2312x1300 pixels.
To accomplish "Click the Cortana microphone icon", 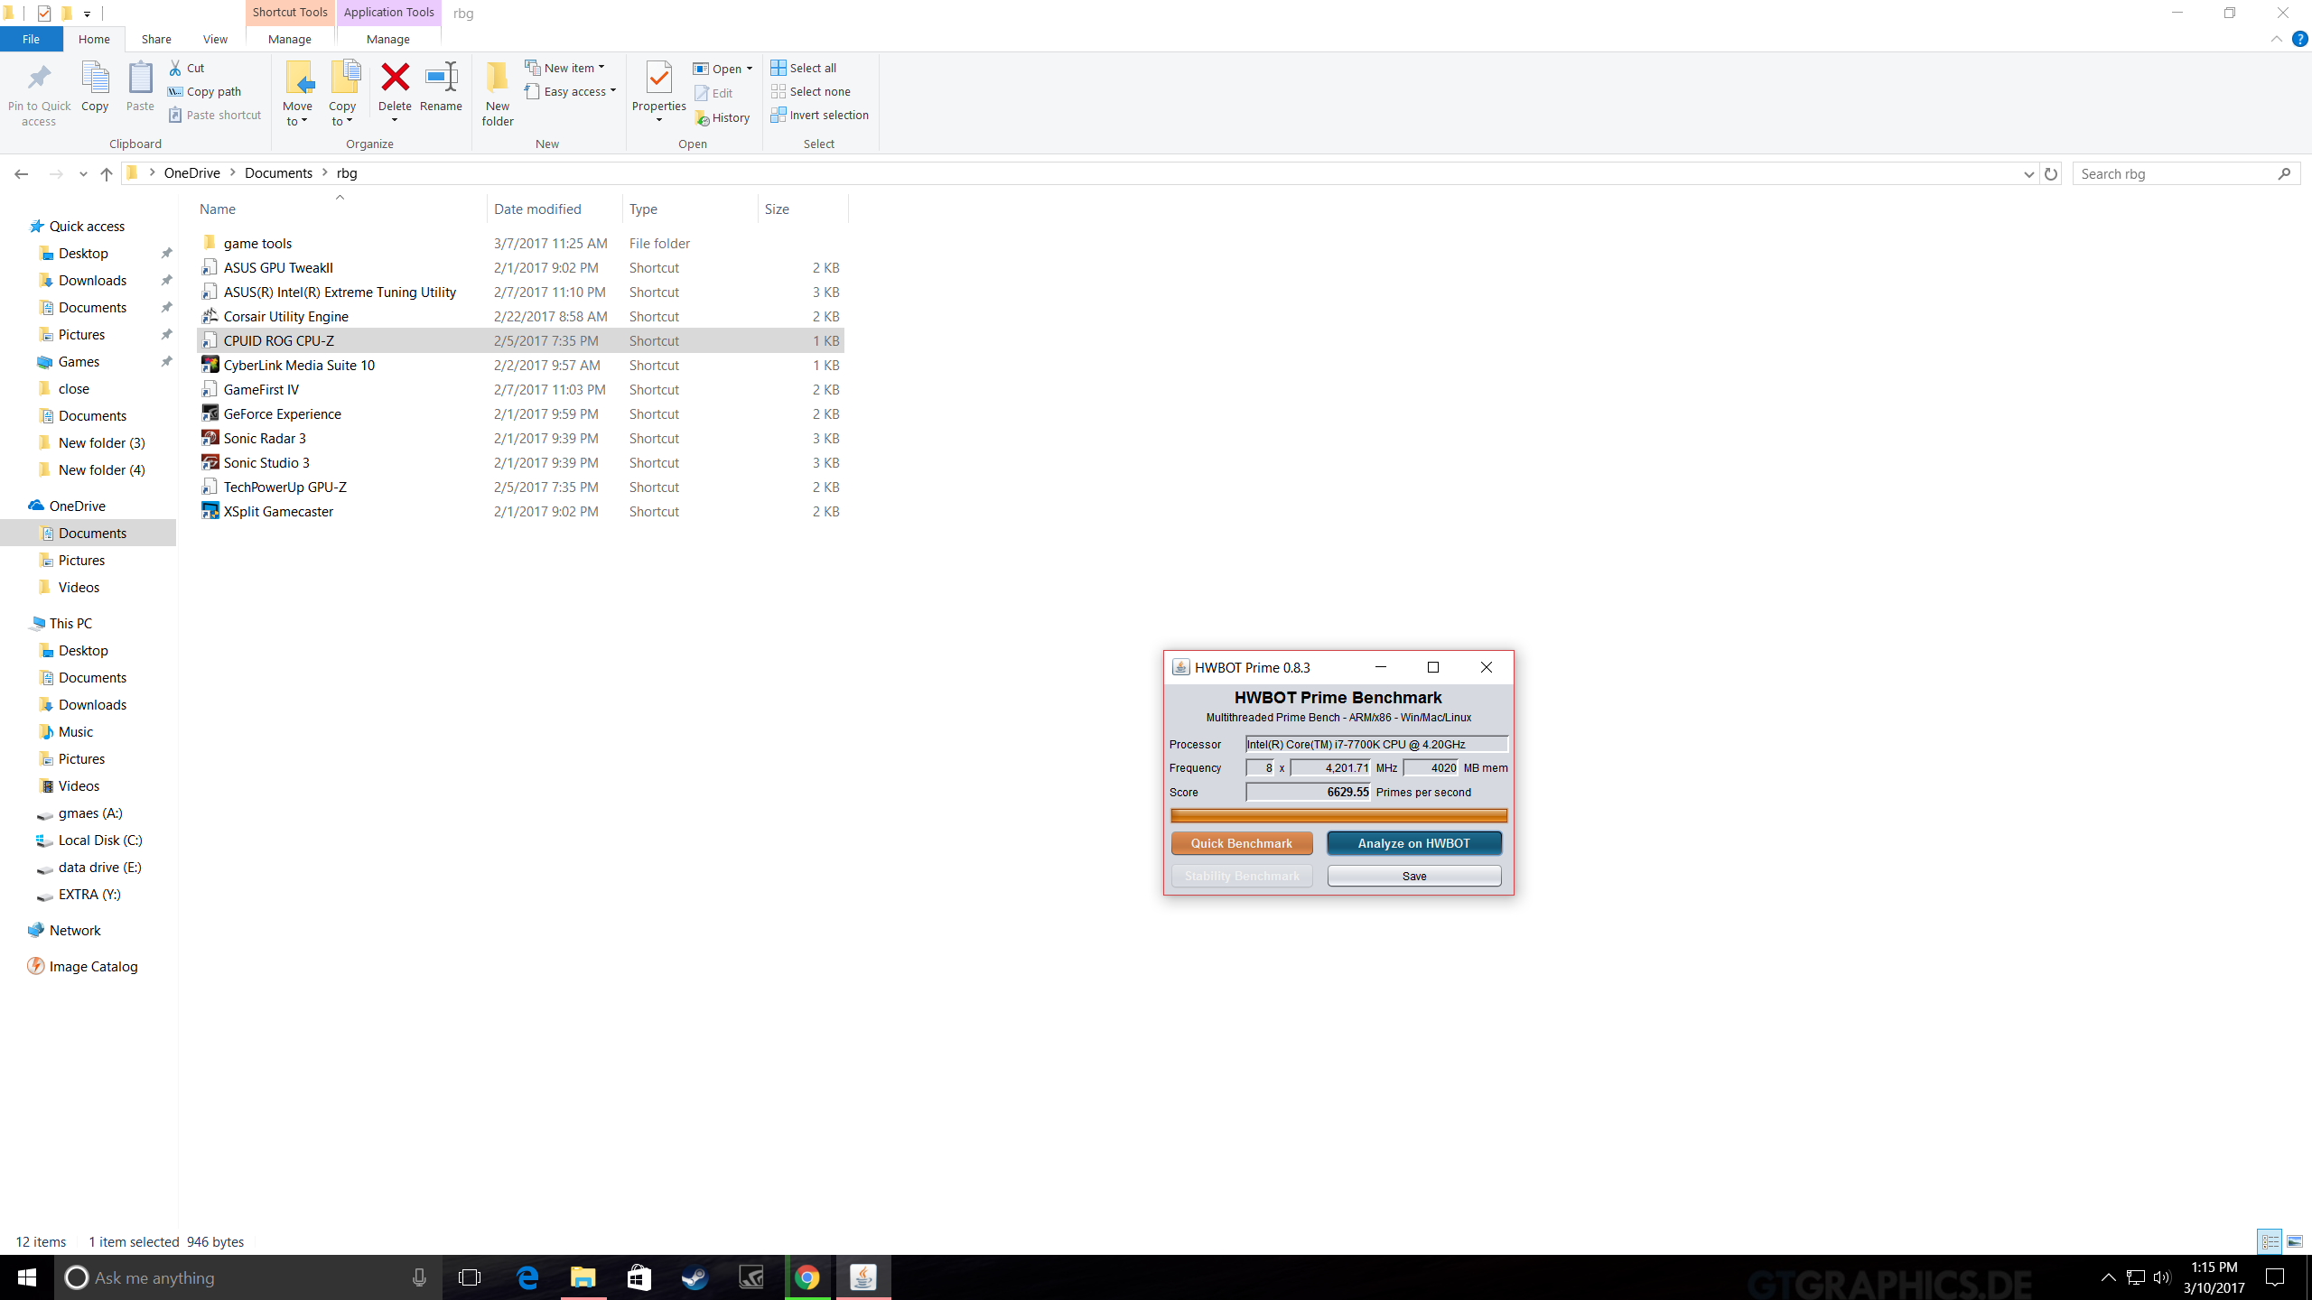I will pos(419,1277).
